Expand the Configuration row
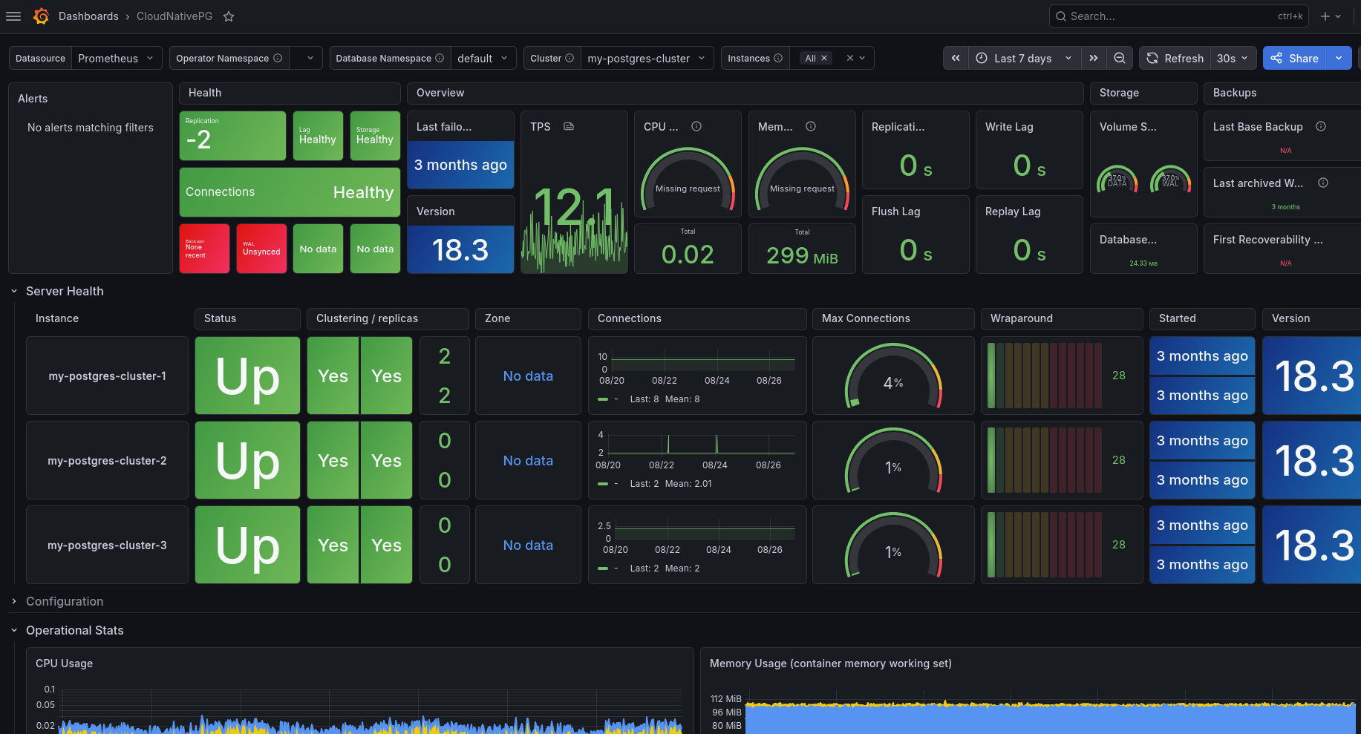 pyautogui.click(x=14, y=601)
